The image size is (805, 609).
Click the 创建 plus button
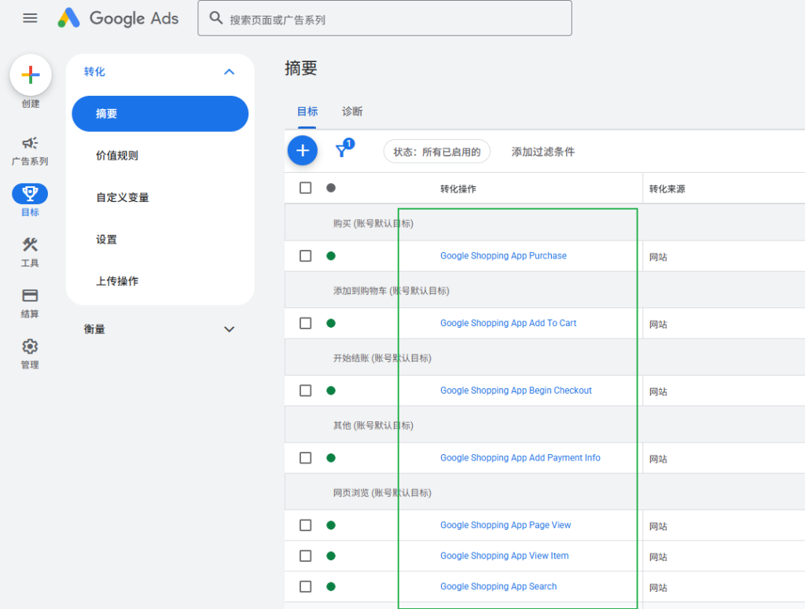point(31,75)
